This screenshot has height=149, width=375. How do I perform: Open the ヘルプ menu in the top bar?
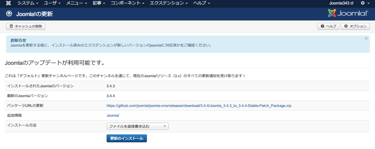point(202,3)
